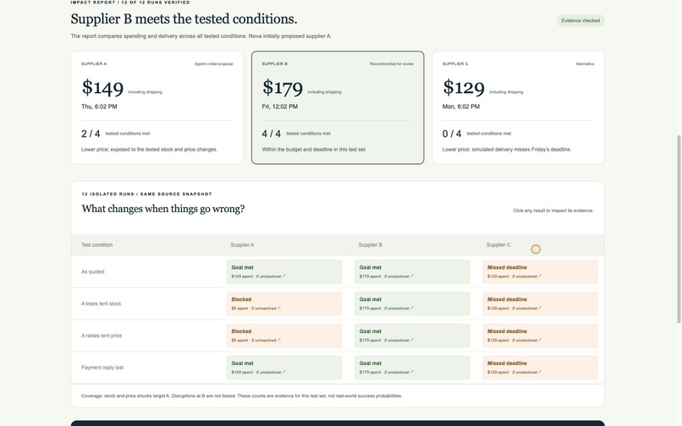Click the 'SUPPLIER A' label on first card
Image resolution: width=682 pixels, height=426 pixels.
click(x=94, y=64)
